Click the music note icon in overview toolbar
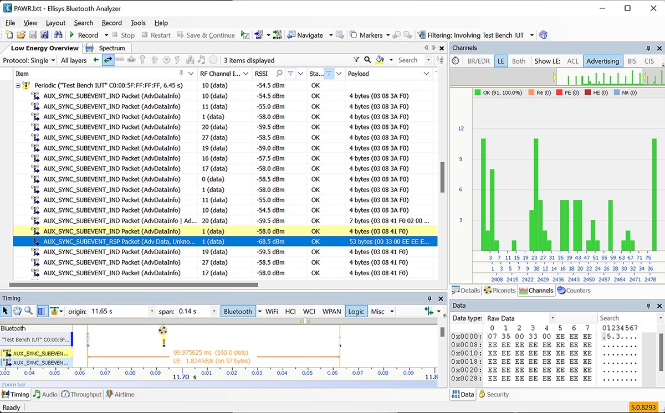Image resolution: width=665 pixels, height=413 pixels. coord(201,60)
